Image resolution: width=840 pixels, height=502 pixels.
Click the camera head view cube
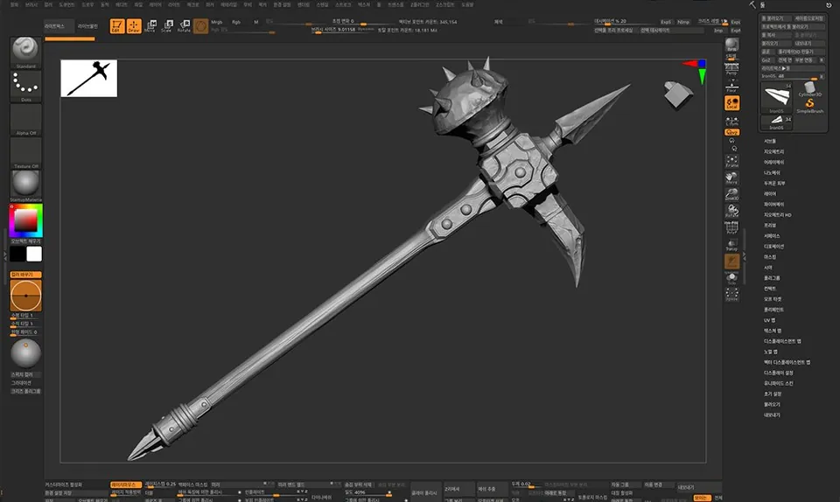point(677,94)
